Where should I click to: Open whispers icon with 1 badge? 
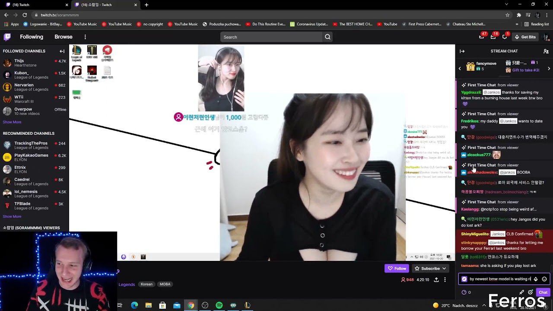(505, 37)
